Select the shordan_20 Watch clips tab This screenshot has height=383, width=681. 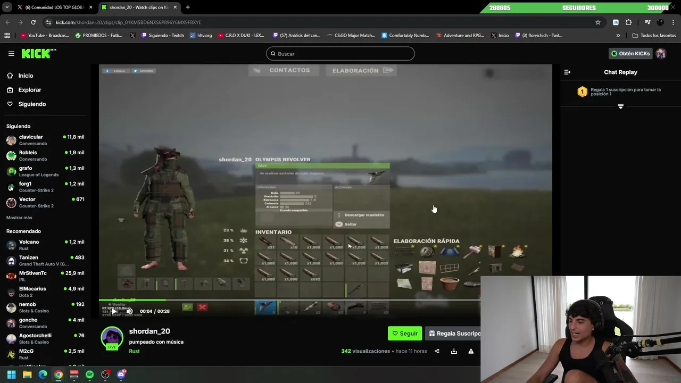coord(139,7)
